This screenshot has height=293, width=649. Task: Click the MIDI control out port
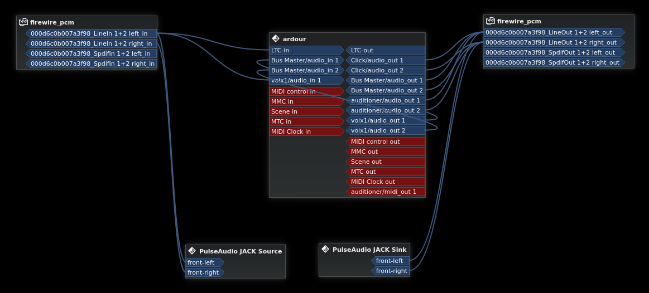pyautogui.click(x=386, y=141)
